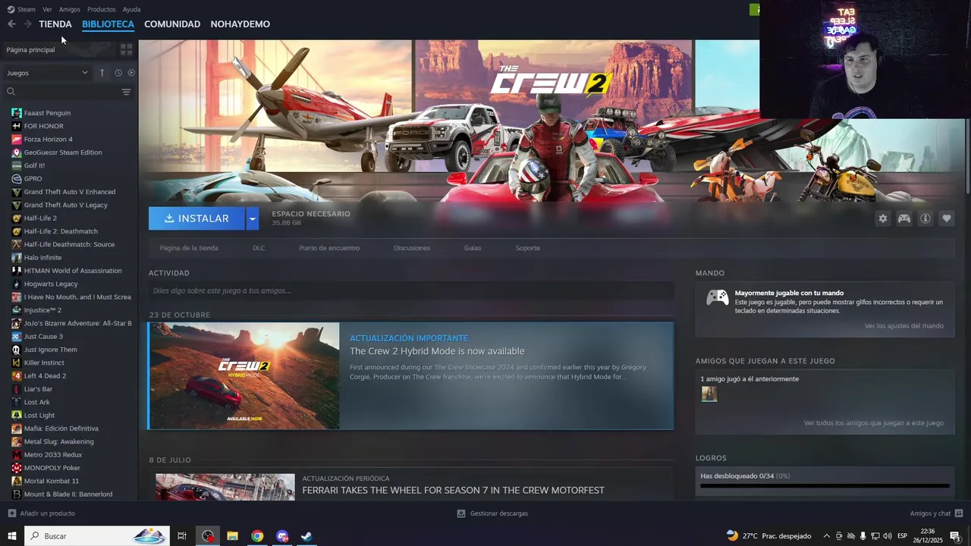The height and width of the screenshot is (546, 971).
Task: Open the Windows notification center
Action: [955, 536]
